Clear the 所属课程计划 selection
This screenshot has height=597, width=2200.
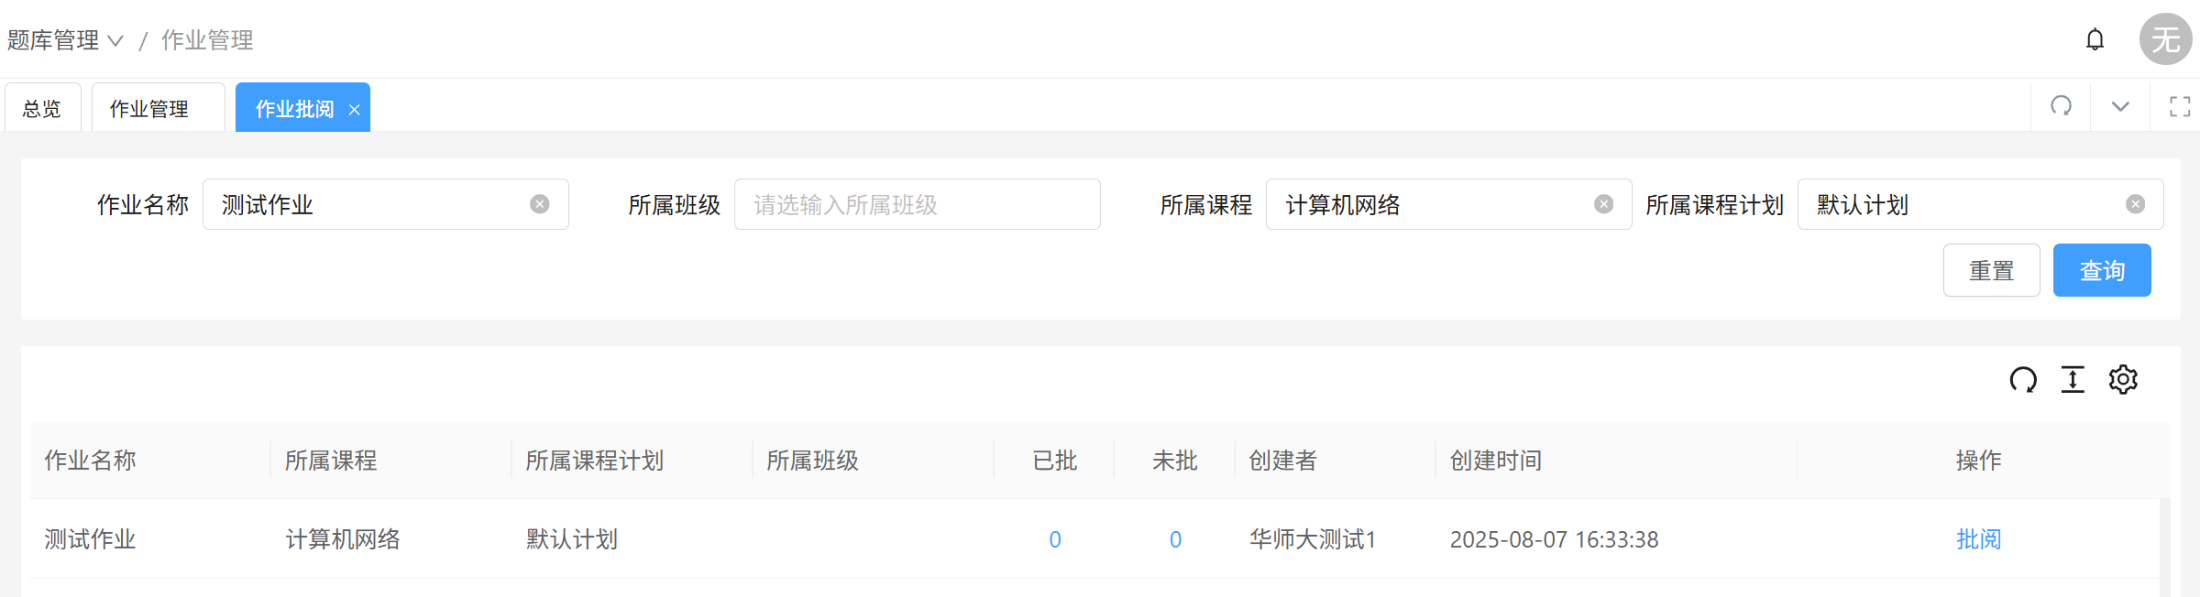2135,204
